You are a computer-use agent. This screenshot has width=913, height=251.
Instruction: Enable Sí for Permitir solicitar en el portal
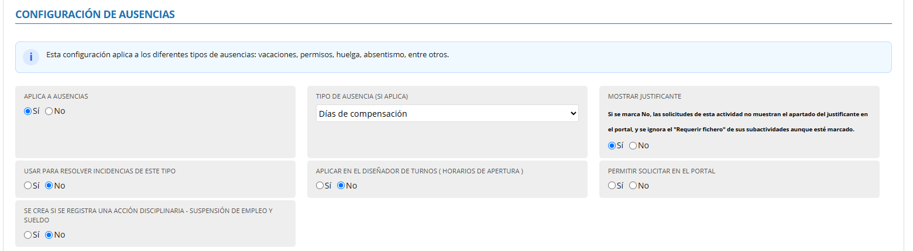coord(612,186)
